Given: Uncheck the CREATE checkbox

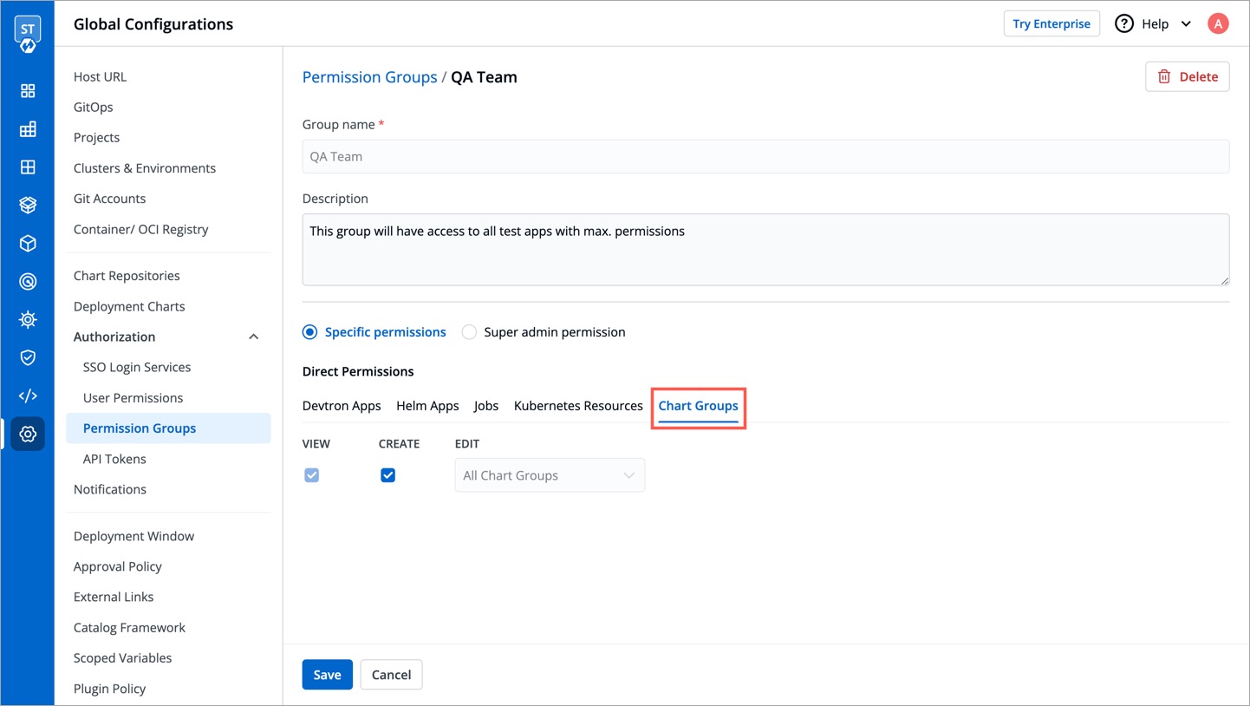Looking at the screenshot, I should [x=387, y=475].
